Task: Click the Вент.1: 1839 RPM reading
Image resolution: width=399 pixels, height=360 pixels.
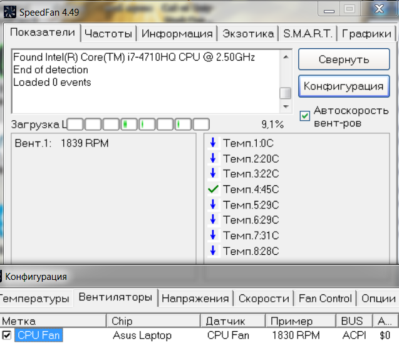Action: click(x=61, y=143)
